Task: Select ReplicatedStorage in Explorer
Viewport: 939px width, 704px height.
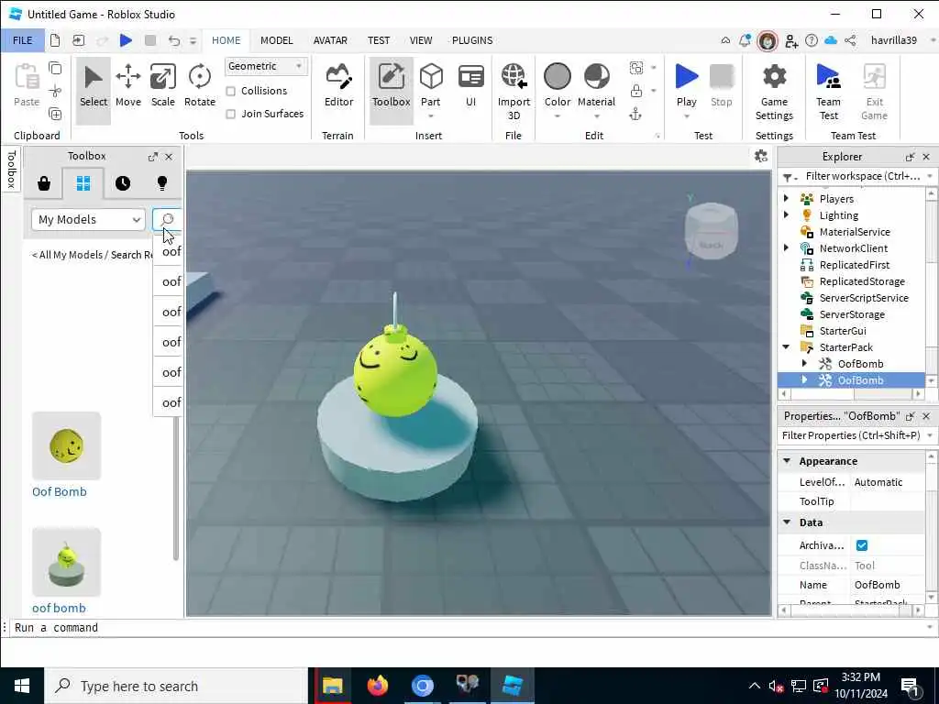Action: (x=862, y=281)
